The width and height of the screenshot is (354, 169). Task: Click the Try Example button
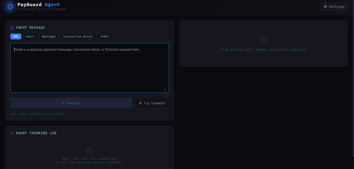152,103
